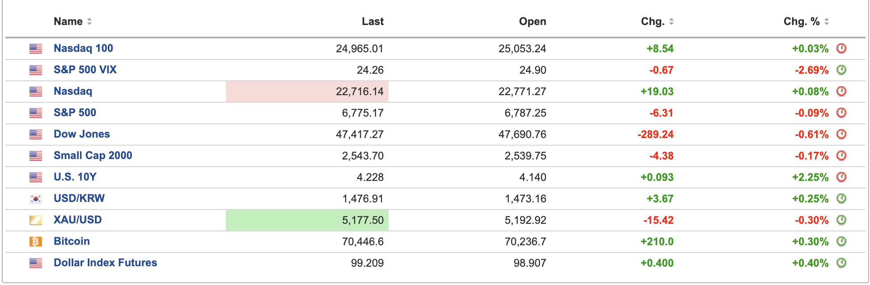
Task: Click the Bitcoin orange logo icon
Action: tap(36, 242)
